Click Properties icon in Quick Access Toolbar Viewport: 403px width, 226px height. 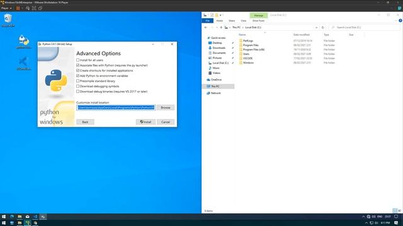click(x=212, y=15)
